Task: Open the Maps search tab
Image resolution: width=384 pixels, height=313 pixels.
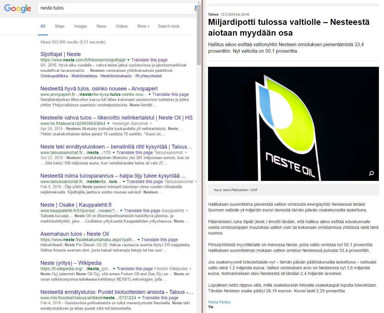Action: click(60, 26)
